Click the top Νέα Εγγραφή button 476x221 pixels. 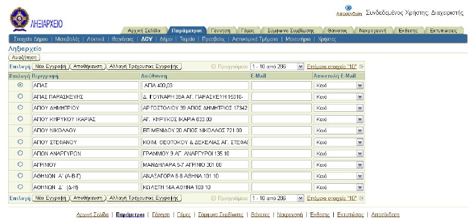(x=51, y=66)
